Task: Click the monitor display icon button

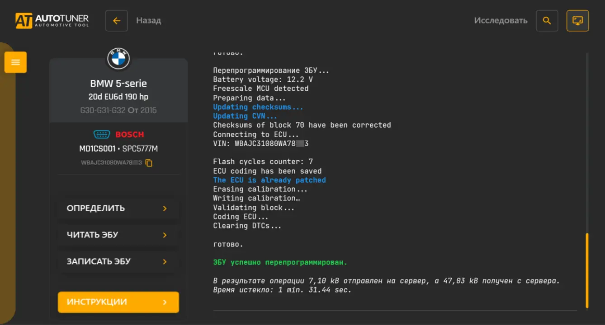Action: point(578,21)
